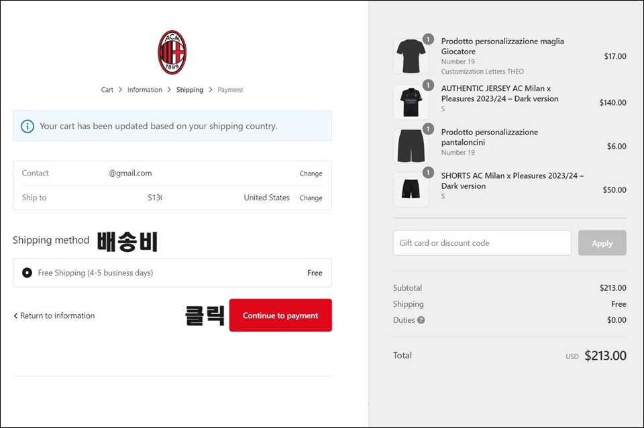Click quantity badge on pantaloncini thumbnail
Image resolution: width=644 pixels, height=428 pixels.
click(428, 129)
